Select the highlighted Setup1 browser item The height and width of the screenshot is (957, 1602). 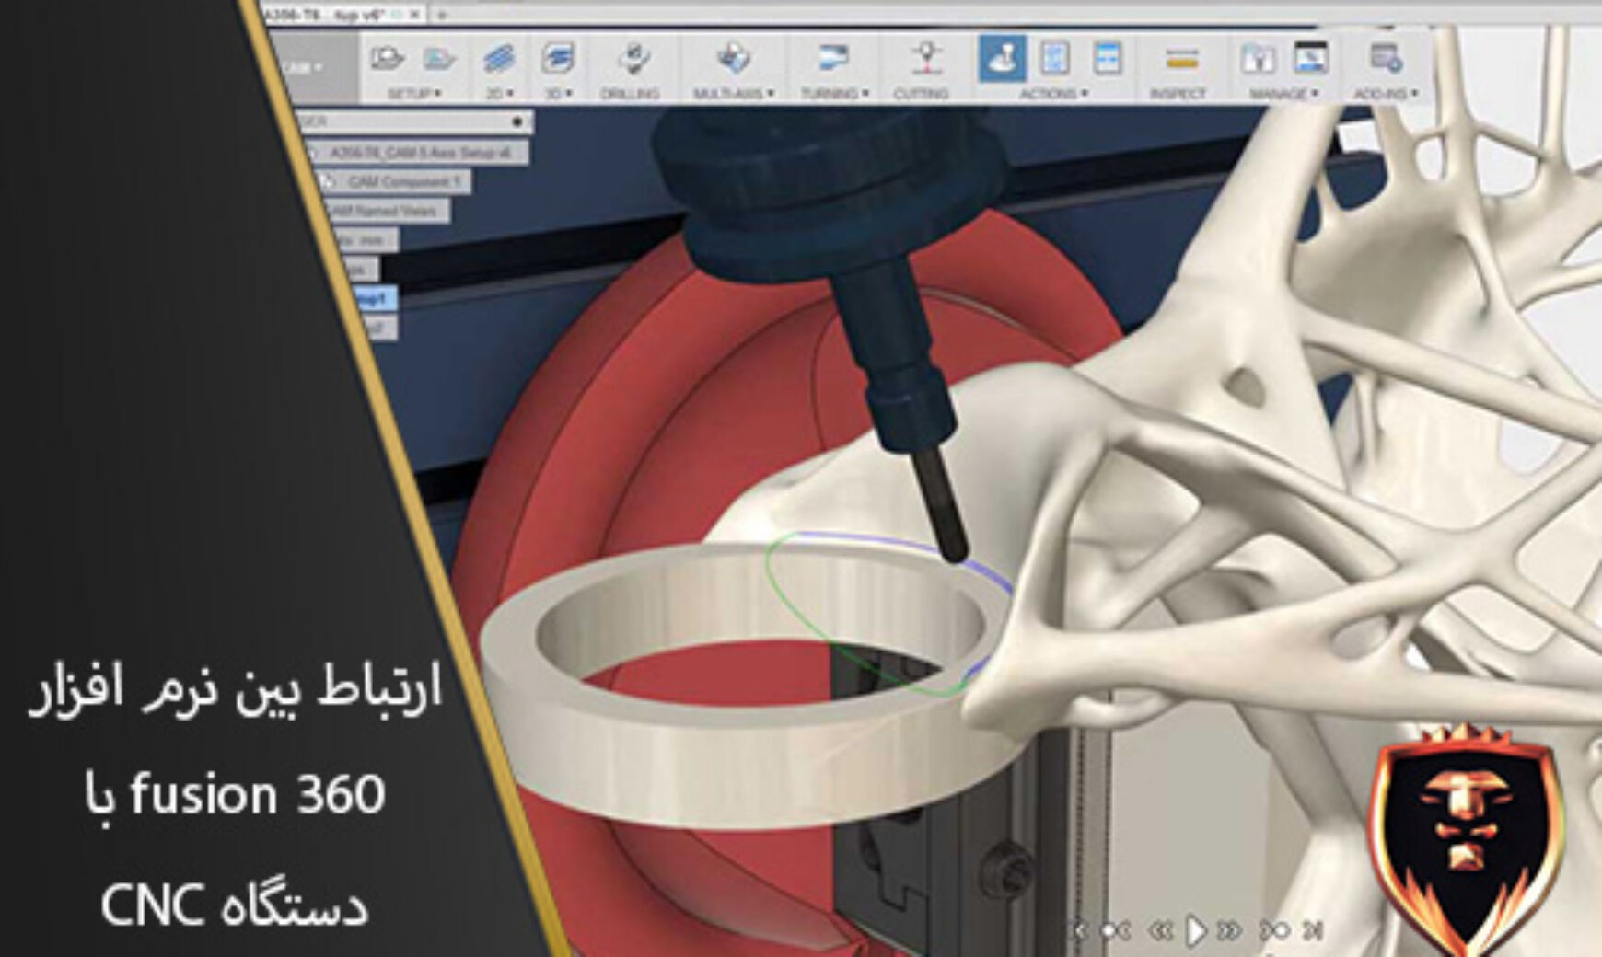(374, 299)
